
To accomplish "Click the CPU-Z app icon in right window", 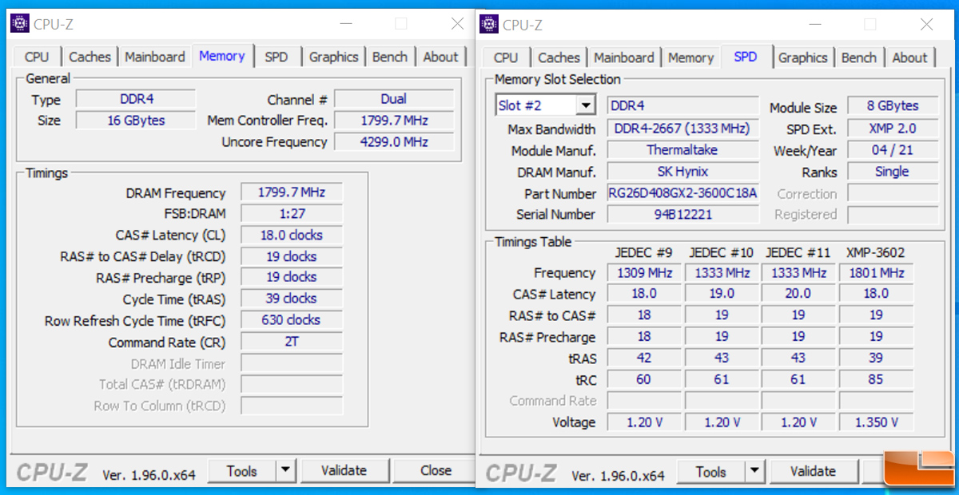I will click(x=489, y=24).
